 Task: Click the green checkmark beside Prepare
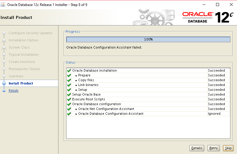point(69,75)
